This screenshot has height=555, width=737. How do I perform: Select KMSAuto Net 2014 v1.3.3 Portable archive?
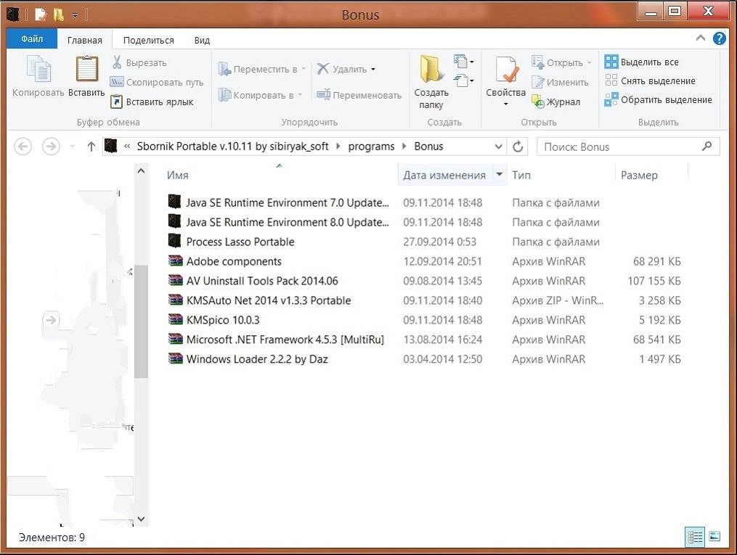[269, 300]
